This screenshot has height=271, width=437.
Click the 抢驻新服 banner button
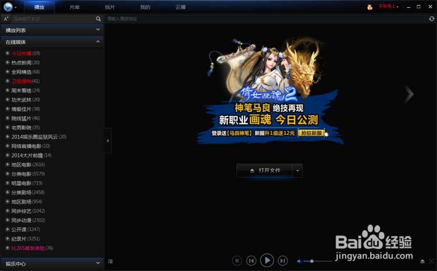coord(312,133)
